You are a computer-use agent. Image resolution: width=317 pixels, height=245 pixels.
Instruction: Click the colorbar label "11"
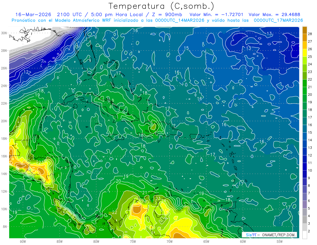(x=310, y=163)
